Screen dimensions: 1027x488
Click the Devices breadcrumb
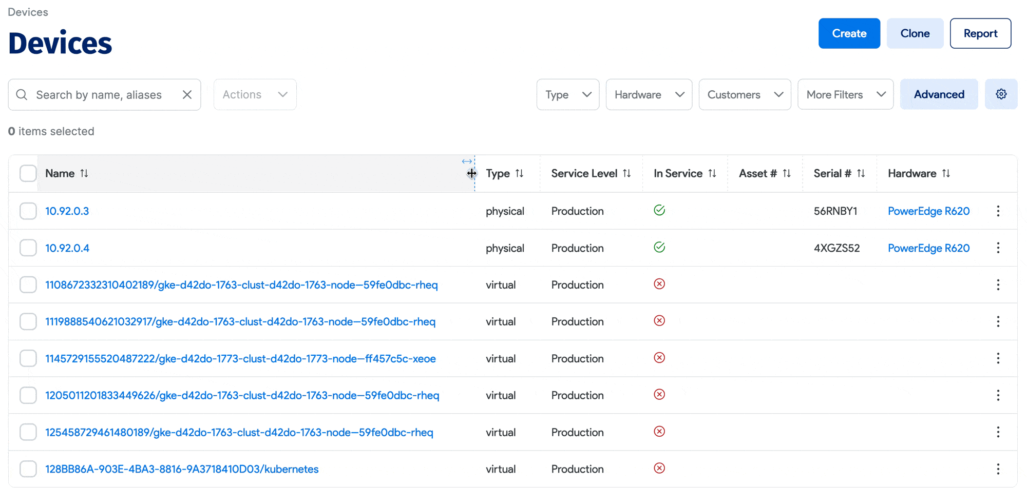click(28, 12)
